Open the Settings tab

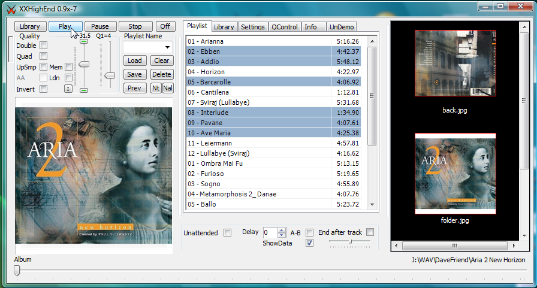click(x=253, y=27)
